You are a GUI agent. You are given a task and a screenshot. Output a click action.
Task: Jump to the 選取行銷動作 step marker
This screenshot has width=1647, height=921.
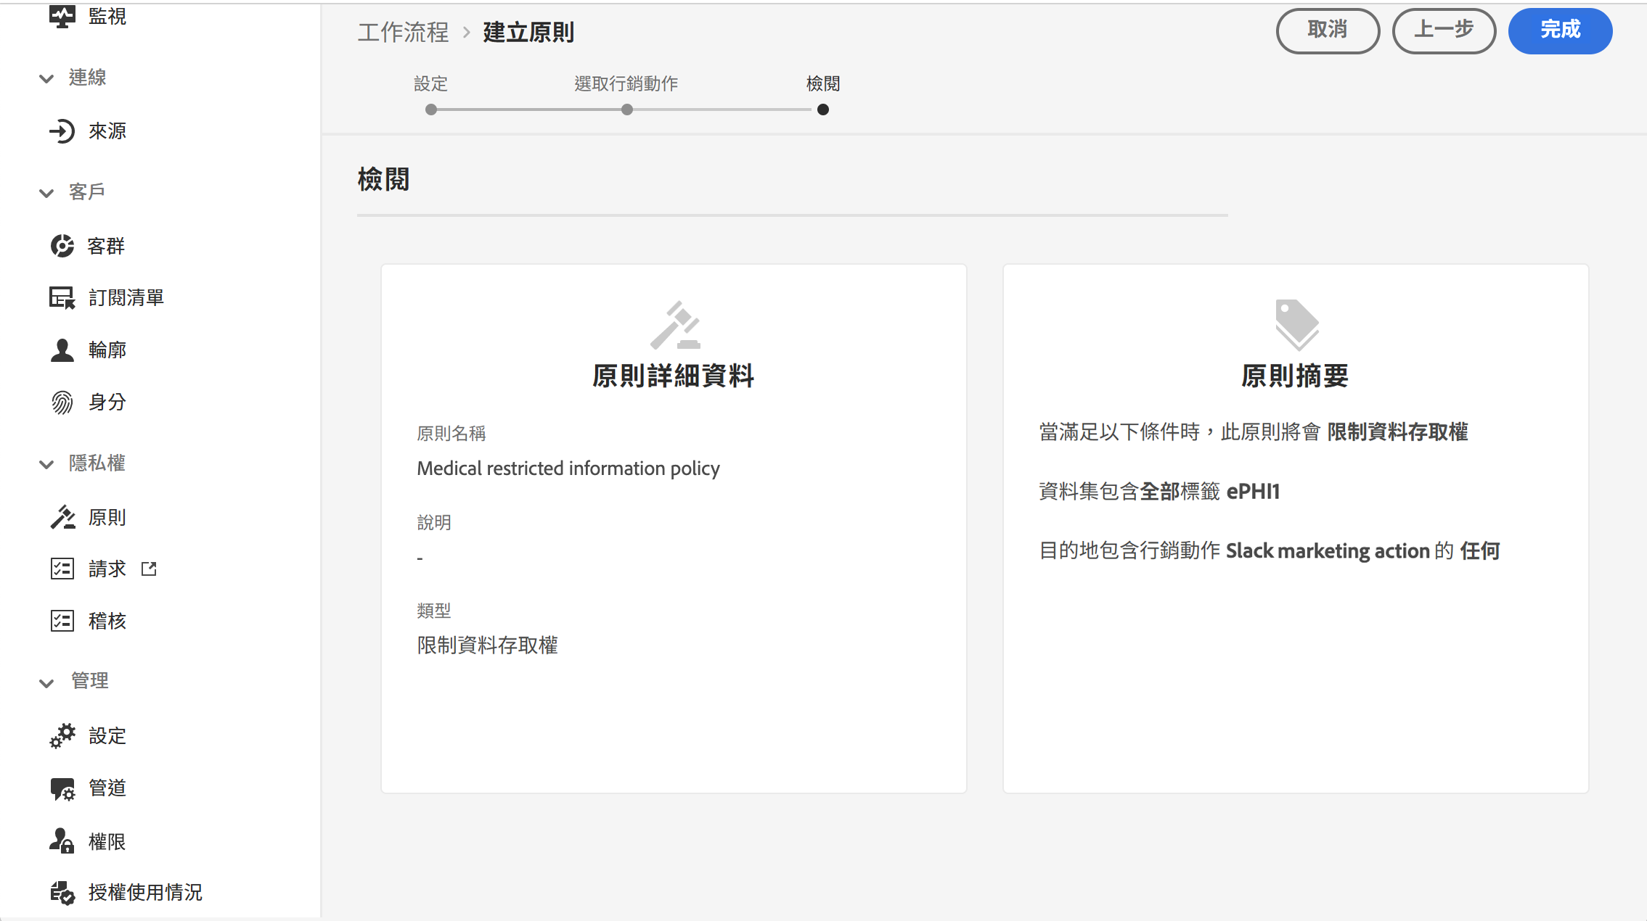click(x=627, y=110)
